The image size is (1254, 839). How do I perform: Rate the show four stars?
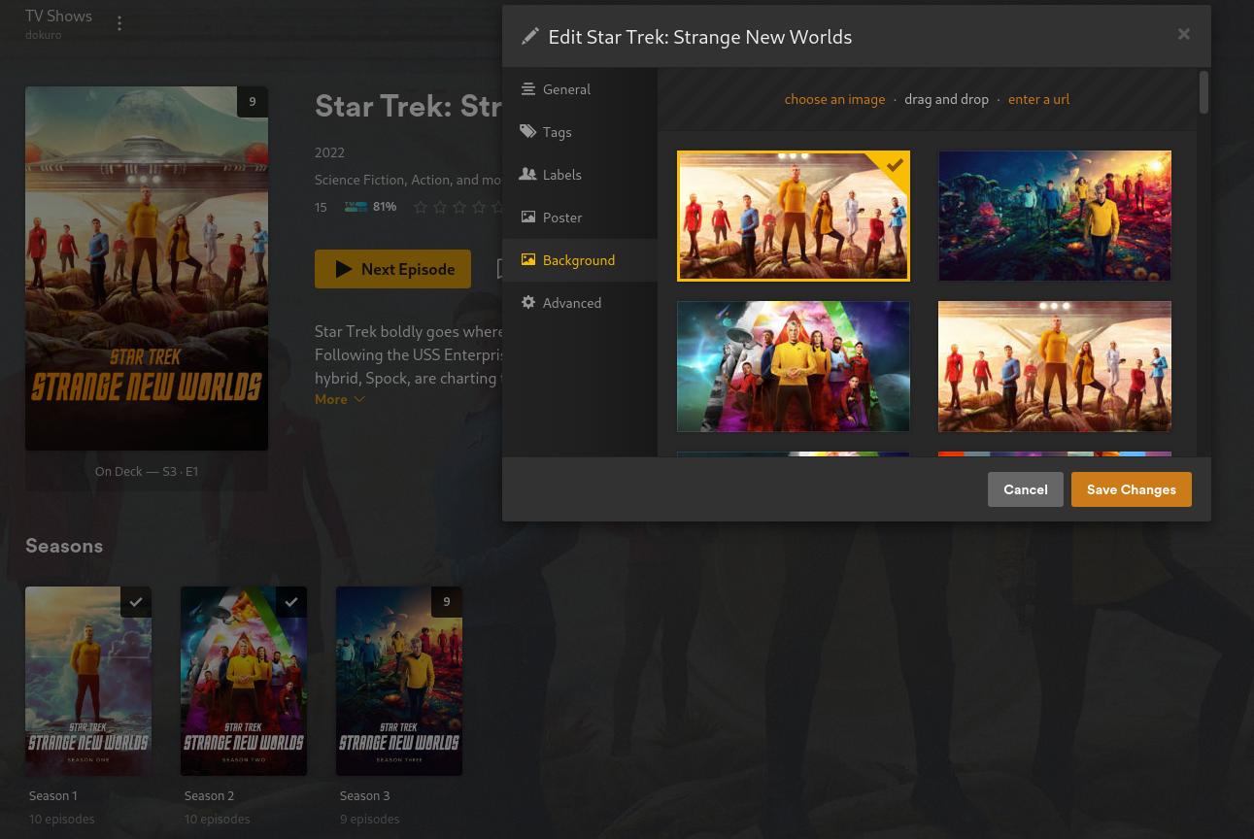pyautogui.click(x=479, y=207)
